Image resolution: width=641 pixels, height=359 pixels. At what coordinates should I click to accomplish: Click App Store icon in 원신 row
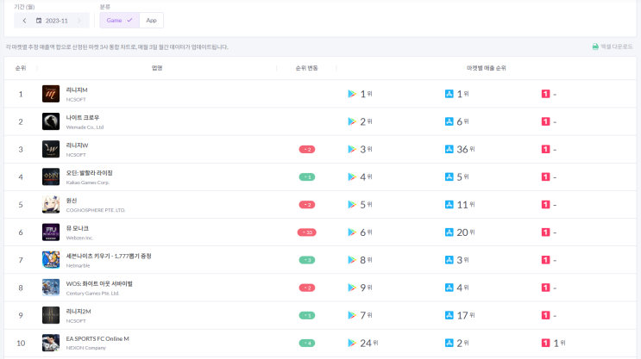pos(449,204)
